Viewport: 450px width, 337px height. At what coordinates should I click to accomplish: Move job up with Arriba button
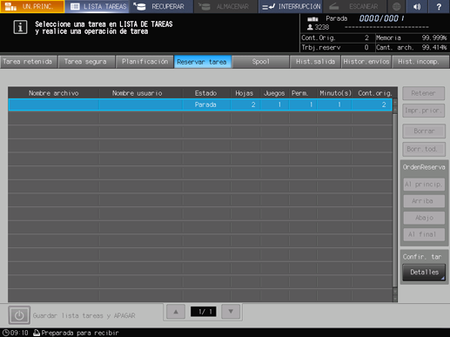[424, 201]
